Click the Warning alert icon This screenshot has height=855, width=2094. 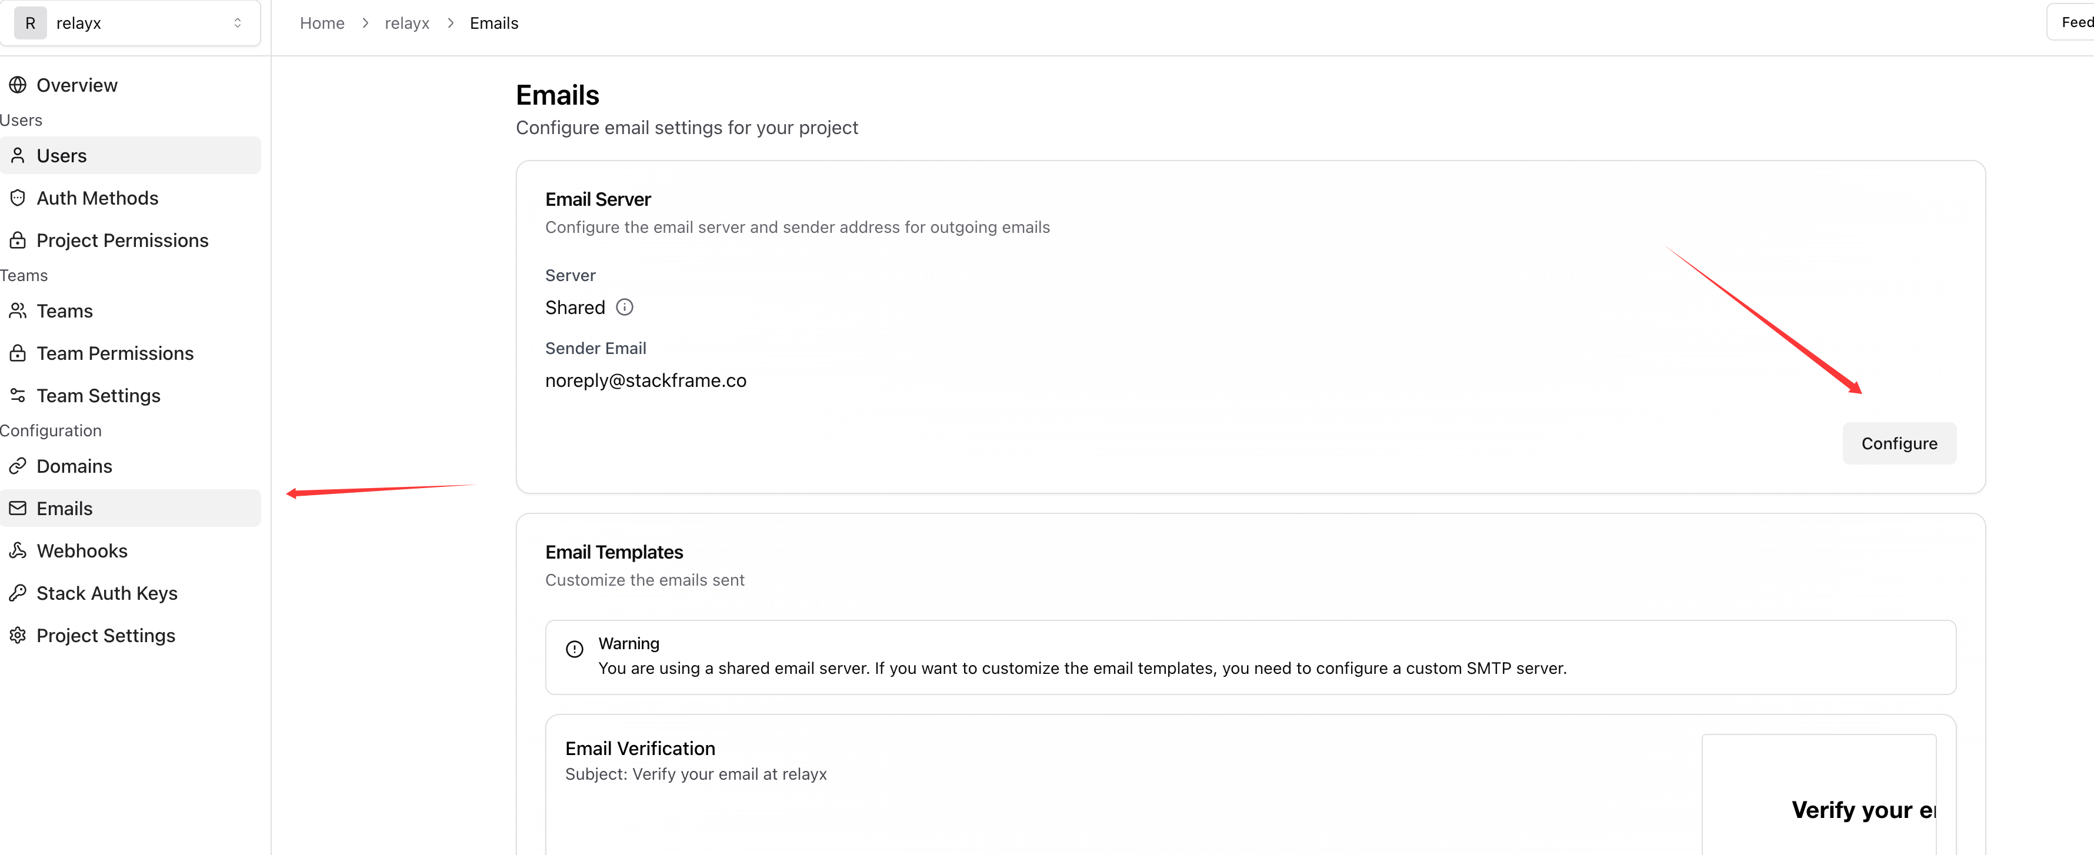point(575,649)
